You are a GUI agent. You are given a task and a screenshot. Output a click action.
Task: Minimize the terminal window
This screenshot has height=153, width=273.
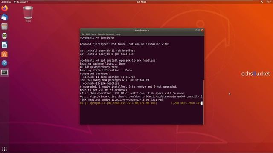coord(197,30)
